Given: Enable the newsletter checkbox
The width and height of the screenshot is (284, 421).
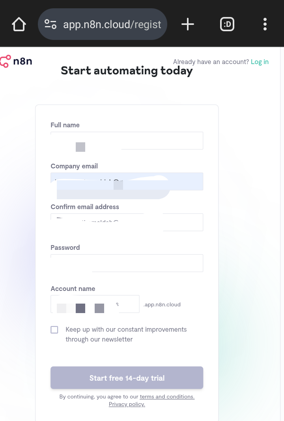Looking at the screenshot, I should [54, 330].
